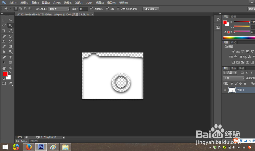Select the Pen tool

coord(4,57)
